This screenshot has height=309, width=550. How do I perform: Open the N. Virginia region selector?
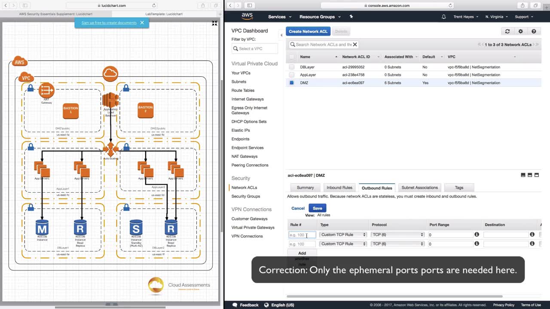(x=496, y=17)
